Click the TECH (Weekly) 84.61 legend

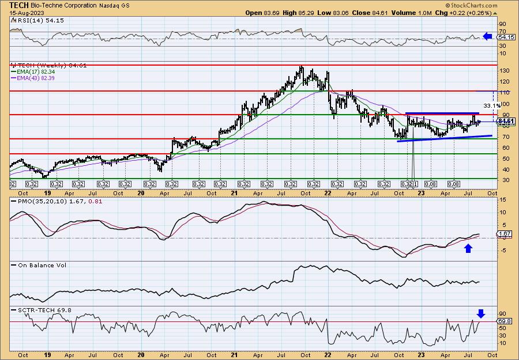point(51,66)
